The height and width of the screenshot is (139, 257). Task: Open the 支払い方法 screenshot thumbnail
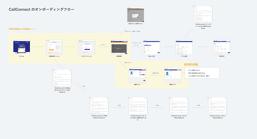tap(151, 47)
